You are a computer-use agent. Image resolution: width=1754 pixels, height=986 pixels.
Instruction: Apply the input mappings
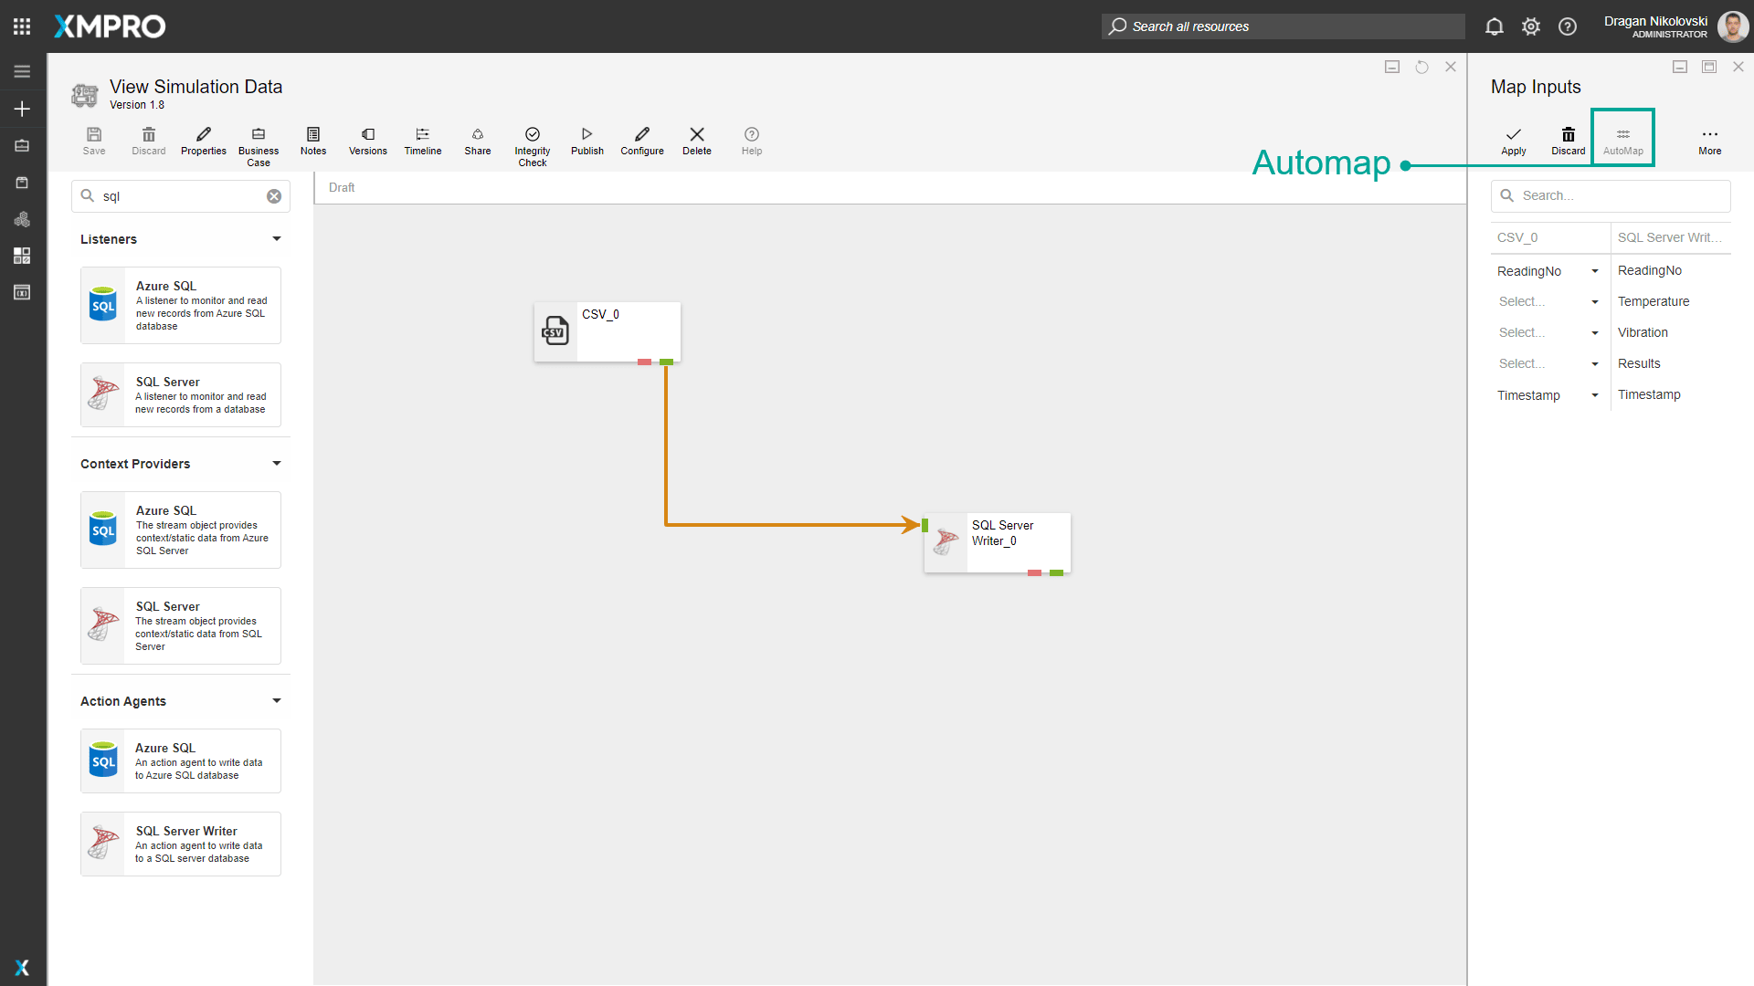click(1513, 141)
